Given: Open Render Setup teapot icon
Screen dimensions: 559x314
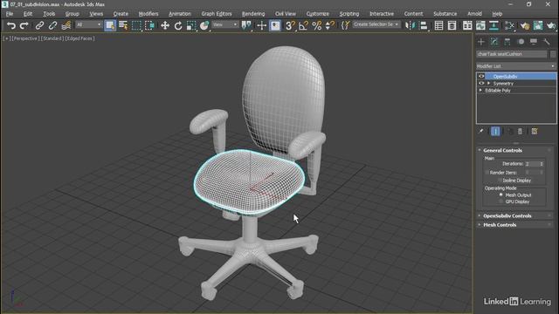Looking at the screenshot, I should tap(524, 25).
